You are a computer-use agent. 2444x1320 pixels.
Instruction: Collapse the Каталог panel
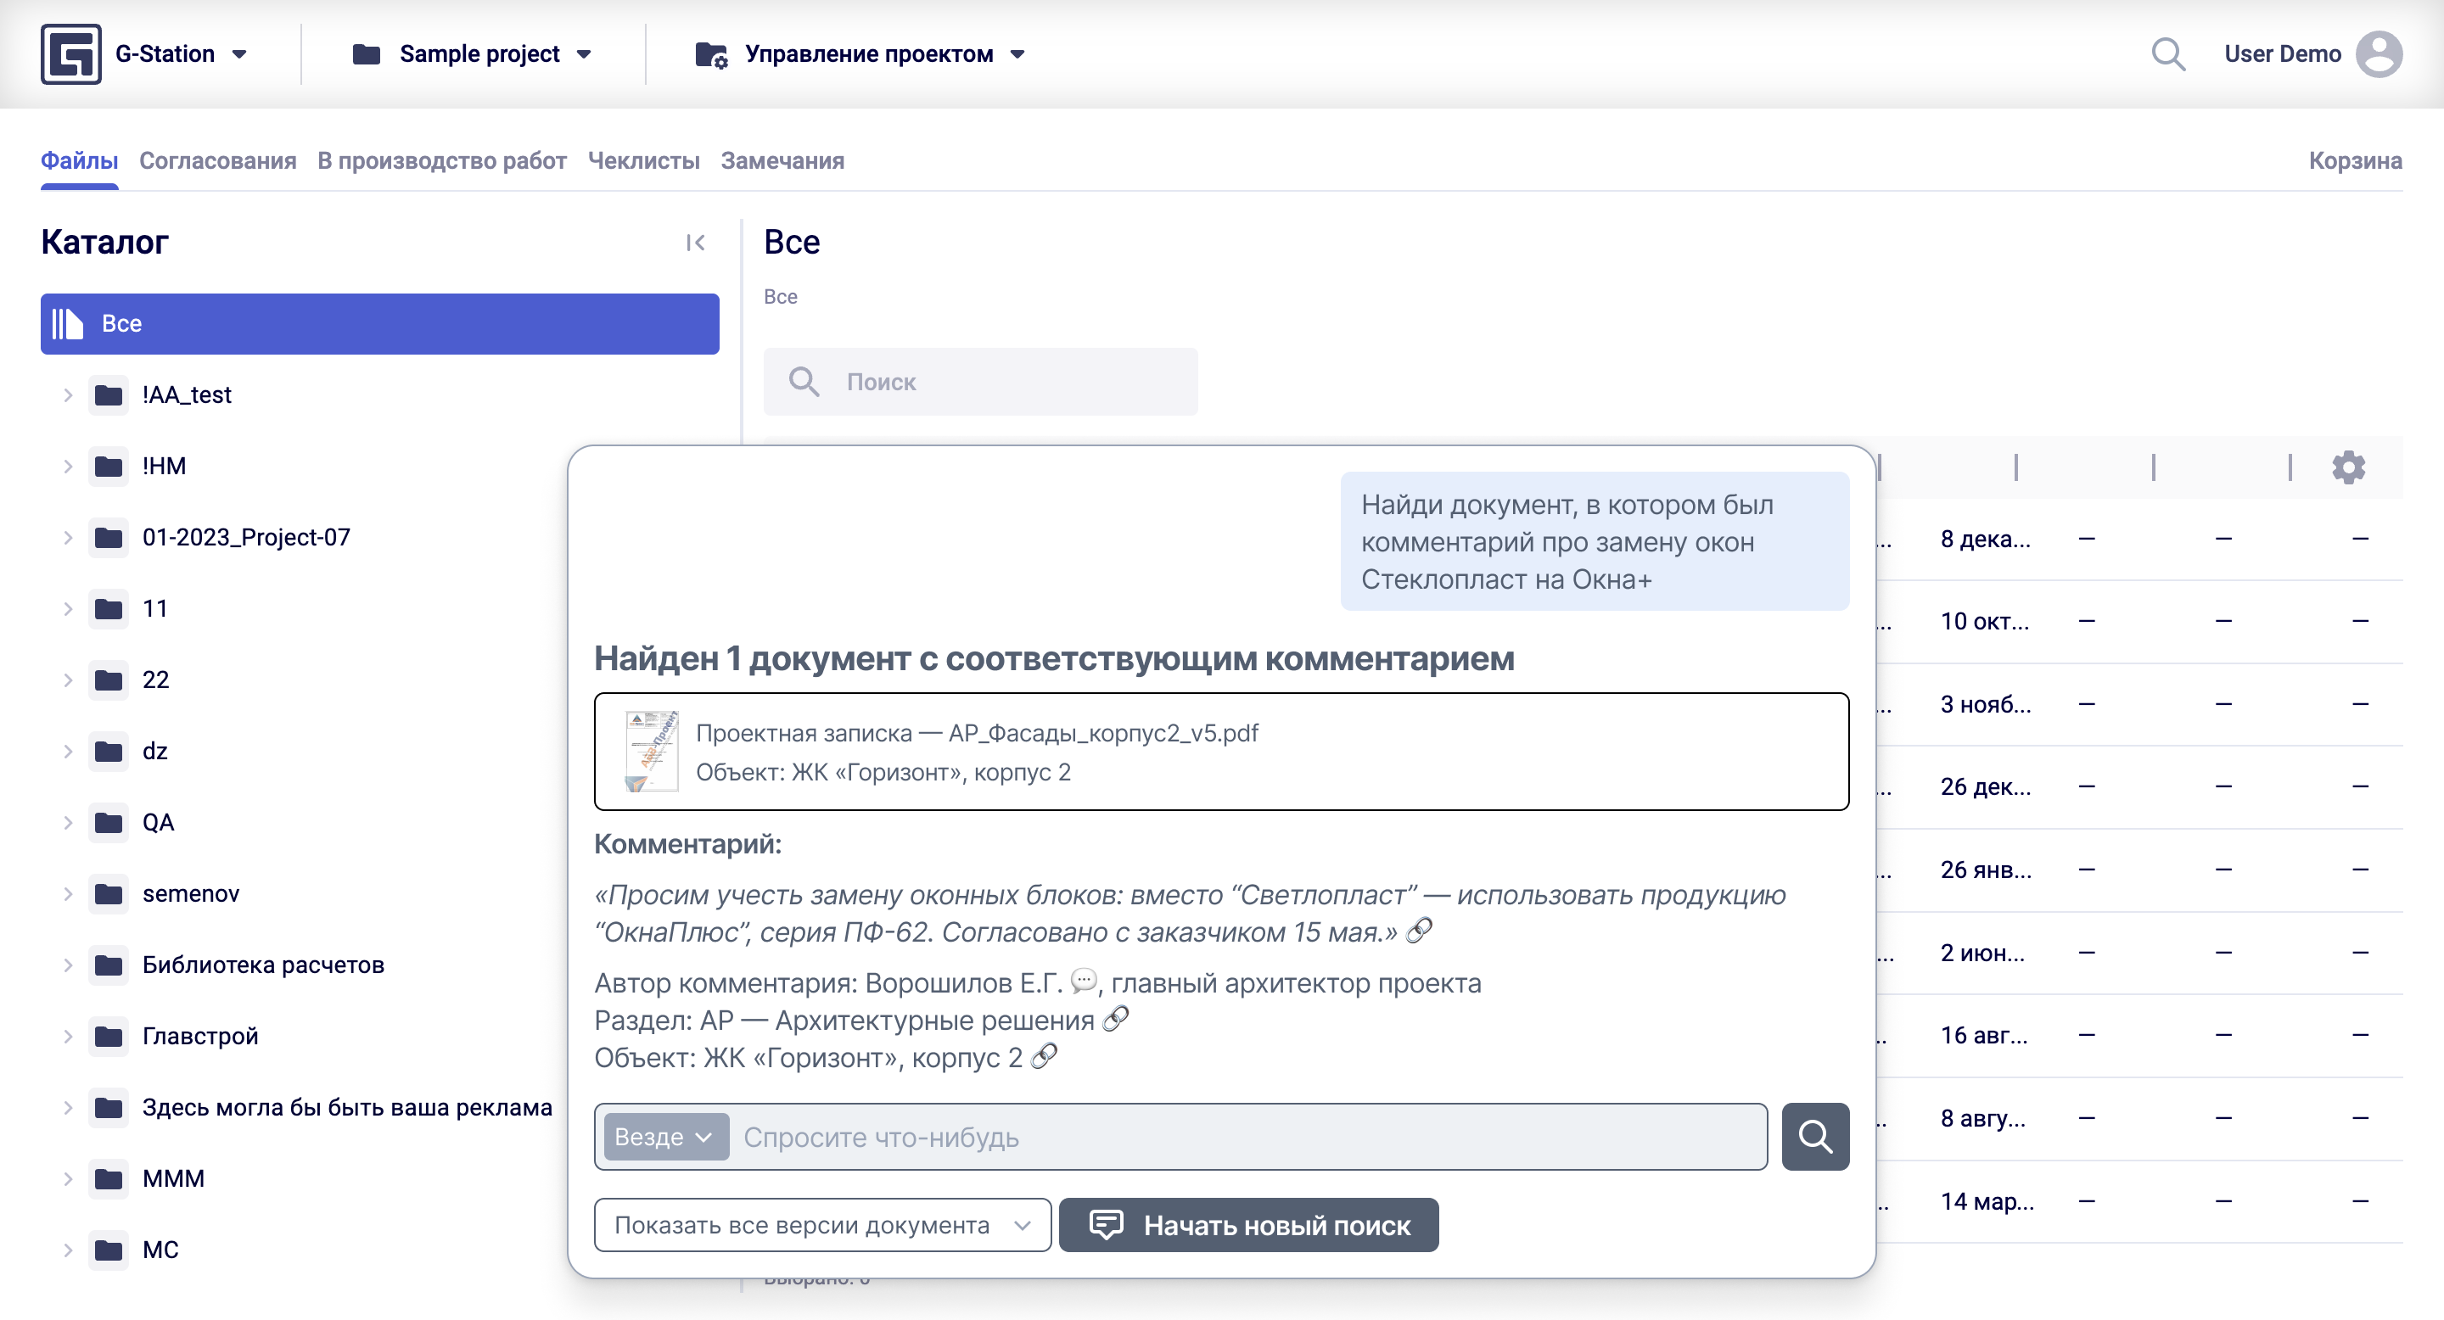coord(696,243)
